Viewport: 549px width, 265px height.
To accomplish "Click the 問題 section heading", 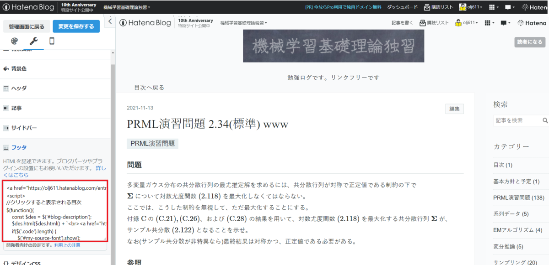I will click(134, 165).
